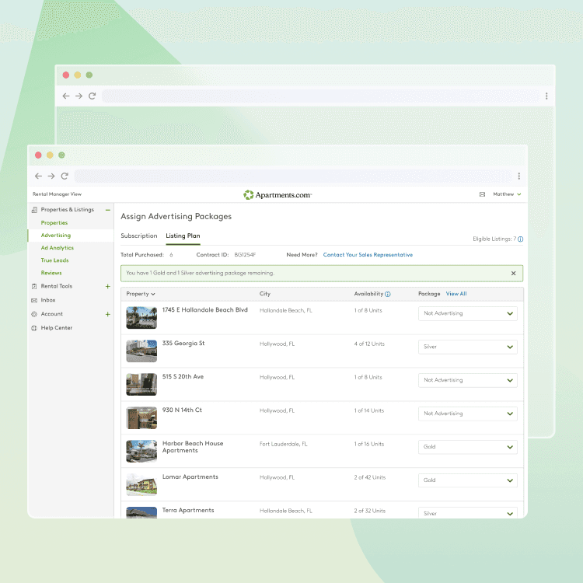The width and height of the screenshot is (583, 583).
Task: Click forward arrow in front browser window
Action: tap(51, 176)
